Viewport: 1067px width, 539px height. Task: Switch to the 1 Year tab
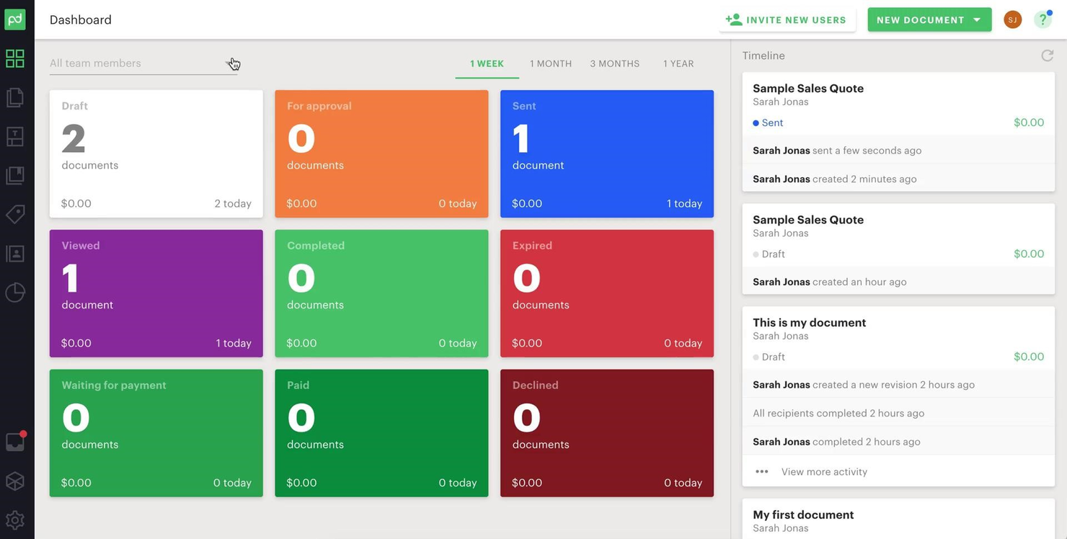678,63
